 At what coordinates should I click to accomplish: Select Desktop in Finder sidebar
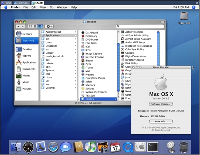coord(26,49)
